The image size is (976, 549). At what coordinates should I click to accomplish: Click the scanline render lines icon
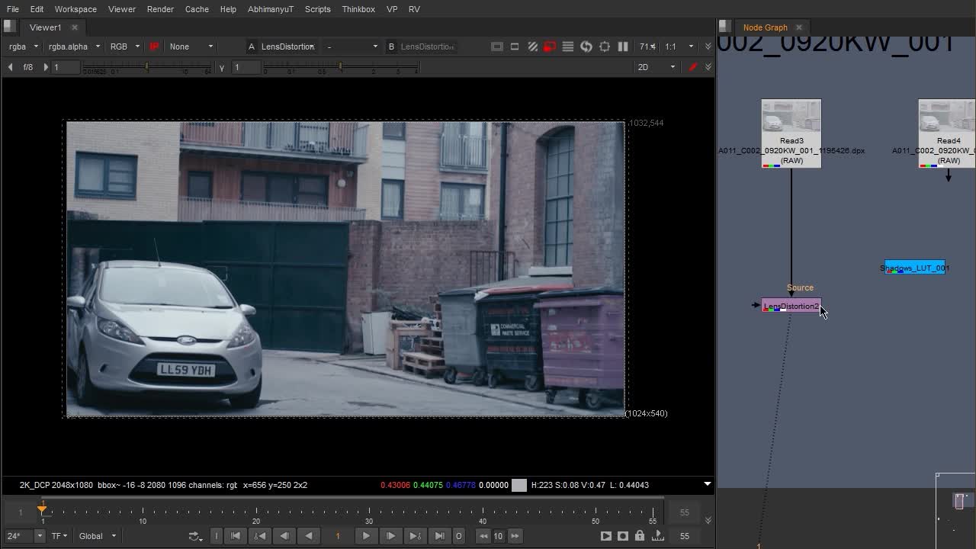click(568, 47)
